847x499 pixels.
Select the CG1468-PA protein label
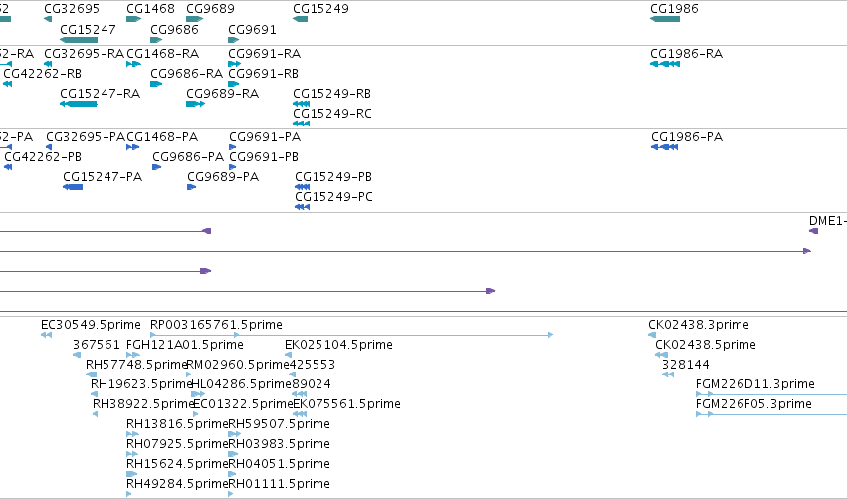click(162, 137)
